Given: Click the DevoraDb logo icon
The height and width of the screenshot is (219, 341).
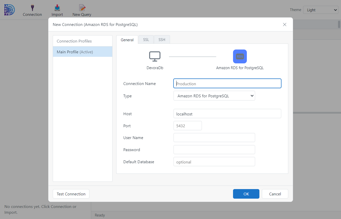Looking at the screenshot, I should pos(10,10).
